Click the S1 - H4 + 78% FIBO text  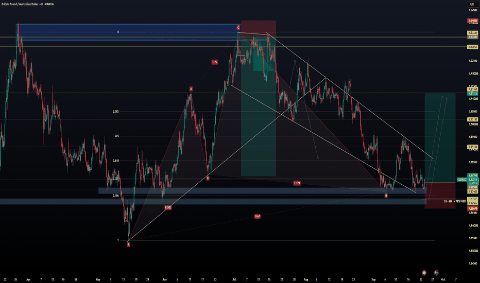click(x=455, y=201)
